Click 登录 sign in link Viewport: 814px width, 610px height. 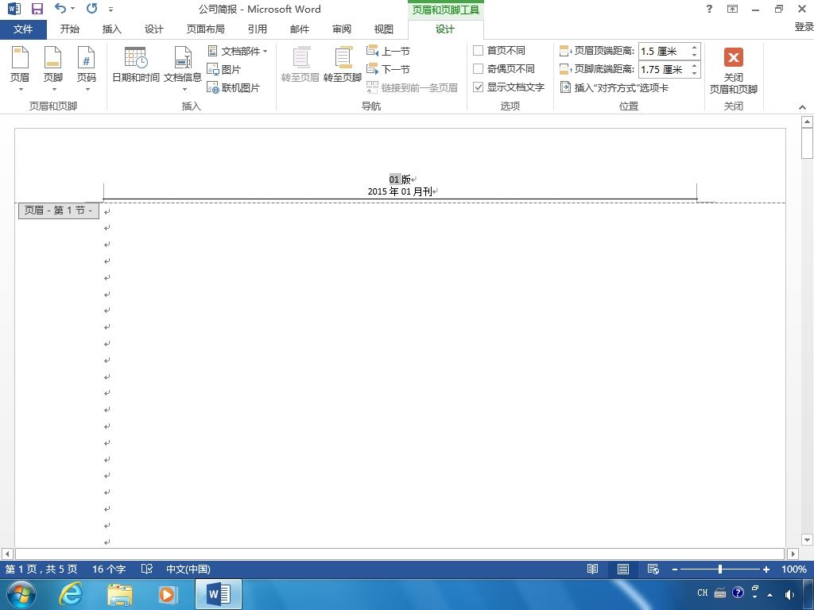(804, 27)
